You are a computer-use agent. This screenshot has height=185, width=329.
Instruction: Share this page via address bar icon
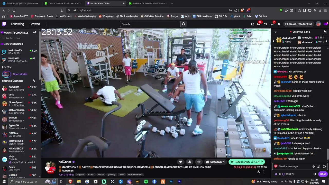coord(236,10)
